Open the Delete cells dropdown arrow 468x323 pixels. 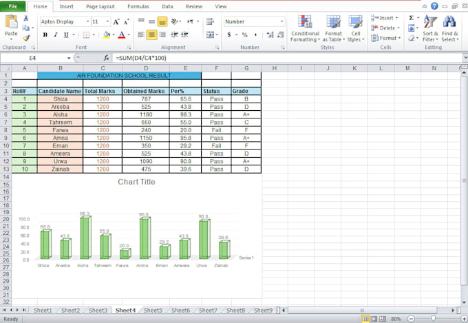(x=398, y=28)
